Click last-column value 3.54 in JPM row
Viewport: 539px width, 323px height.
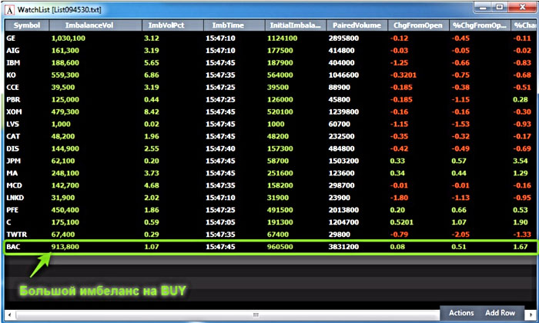[x=521, y=161]
